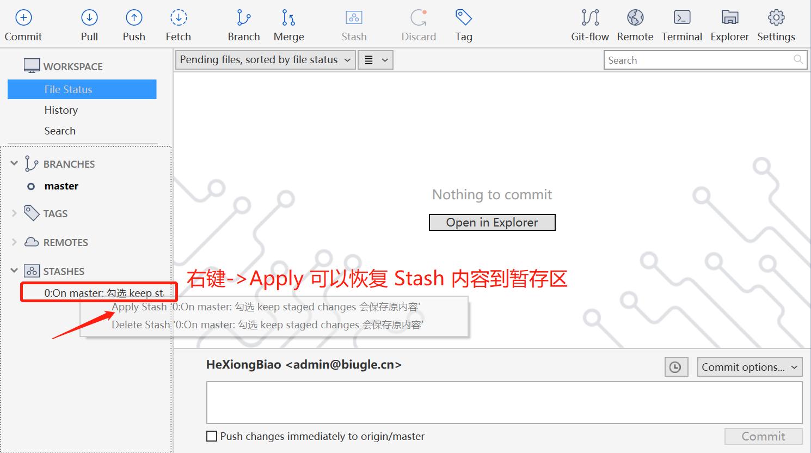This screenshot has width=811, height=453.
Task: Pull changes from the remote
Action: tap(89, 24)
